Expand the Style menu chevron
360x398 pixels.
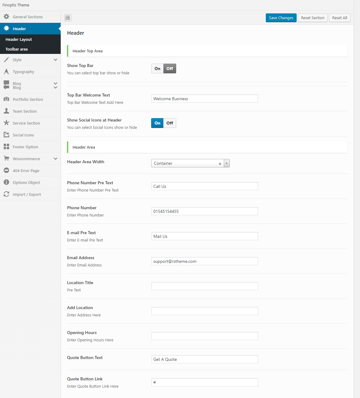coord(55,60)
